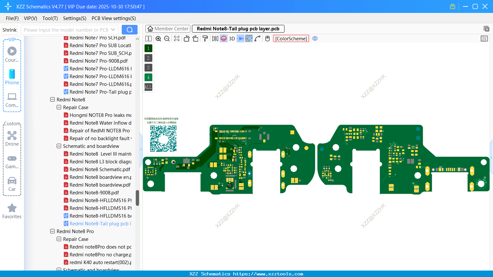
Task: Collapse the Repair Case folder under Note8 Pro
Action: click(x=59, y=239)
